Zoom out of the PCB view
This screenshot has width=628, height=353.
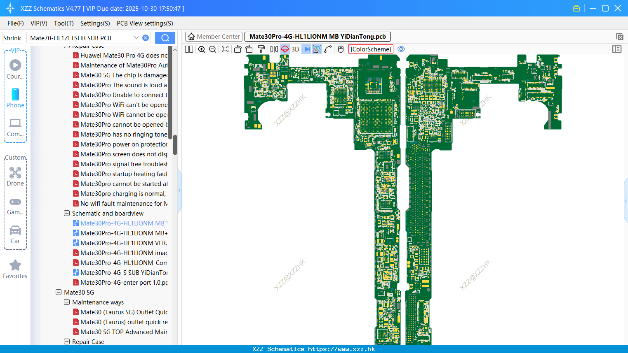click(x=212, y=49)
